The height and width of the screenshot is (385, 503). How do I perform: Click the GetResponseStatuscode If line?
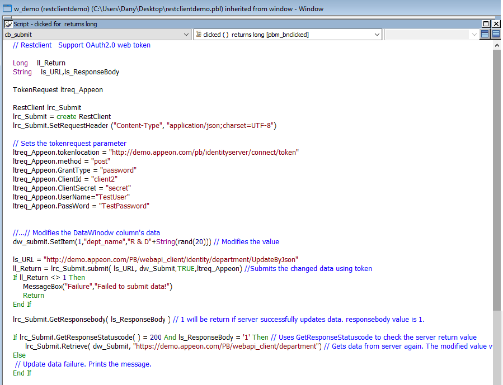tap(245, 338)
